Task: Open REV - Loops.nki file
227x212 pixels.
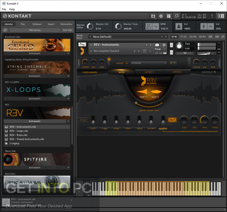Action: tap(37, 131)
